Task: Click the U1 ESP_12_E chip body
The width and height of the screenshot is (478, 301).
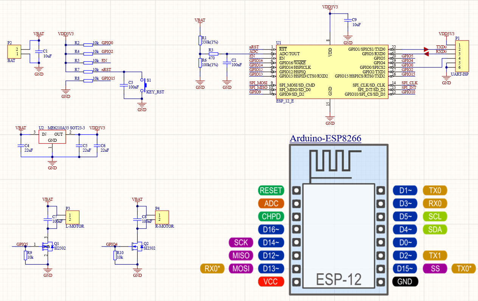Action: (x=330, y=72)
